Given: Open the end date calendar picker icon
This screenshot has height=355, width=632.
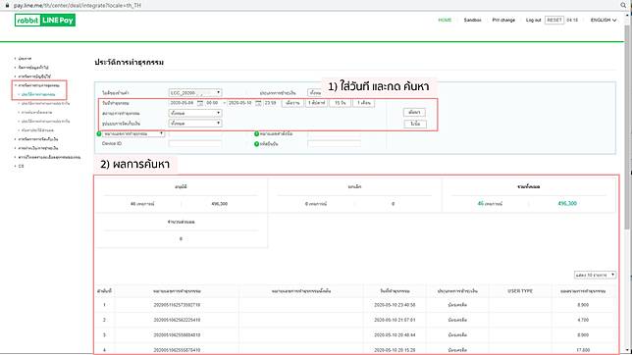Looking at the screenshot, I should (x=258, y=103).
